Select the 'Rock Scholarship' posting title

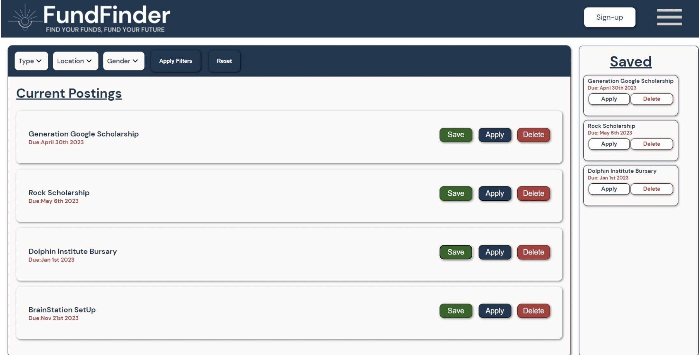[x=59, y=193]
